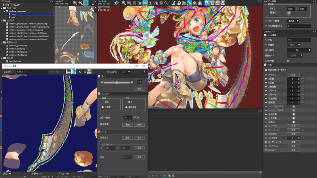The image size is (317, 178).
Task: Toggle the layout grid display icon
Action: pos(134,3)
